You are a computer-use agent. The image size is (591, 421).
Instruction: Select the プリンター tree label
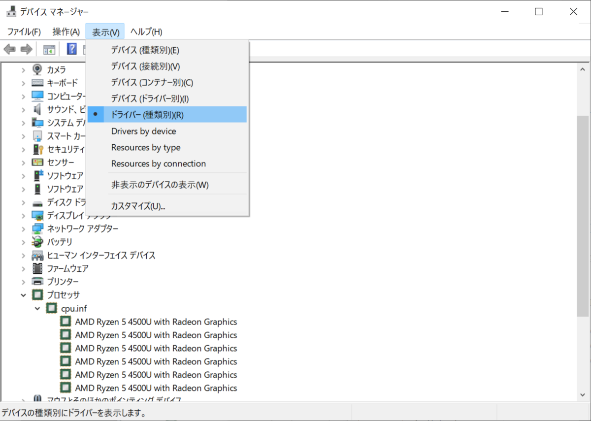point(63,282)
